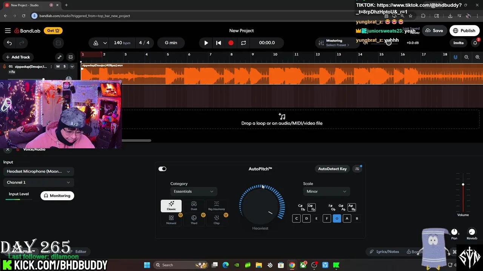Toggle the timeline snap magnet
The height and width of the screenshot is (271, 483).
tap(455, 57)
